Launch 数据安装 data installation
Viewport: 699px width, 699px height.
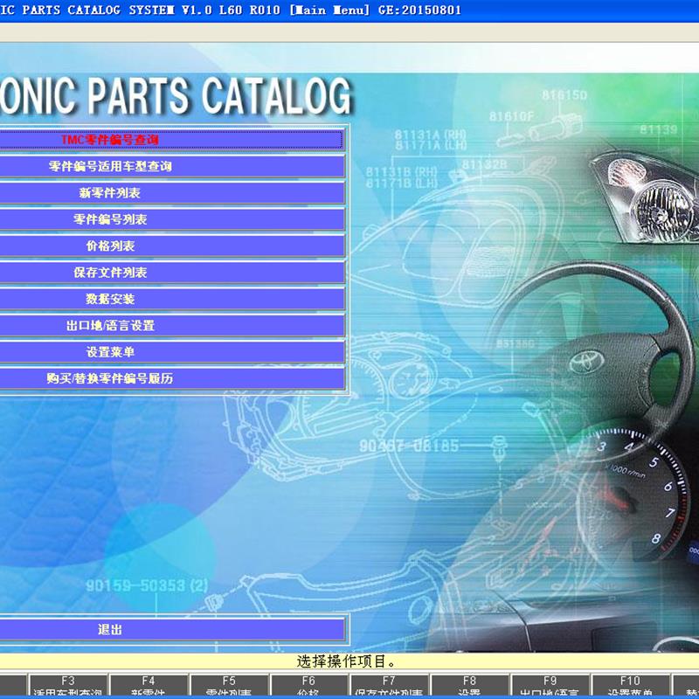171,299
